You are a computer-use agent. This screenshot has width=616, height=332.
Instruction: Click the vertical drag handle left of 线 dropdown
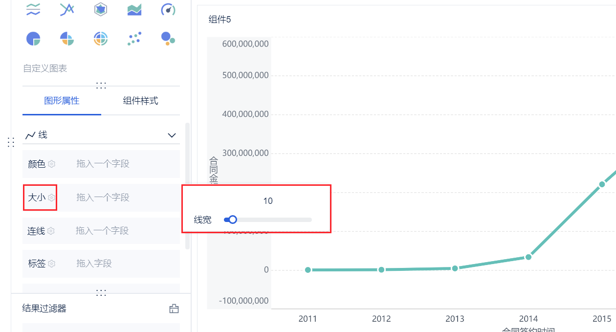point(11,142)
